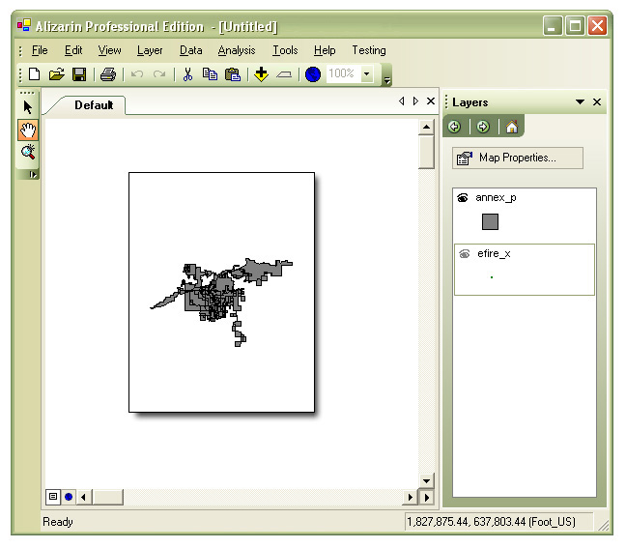The image size is (626, 548).
Task: Open the Analysis menu
Action: (x=237, y=50)
